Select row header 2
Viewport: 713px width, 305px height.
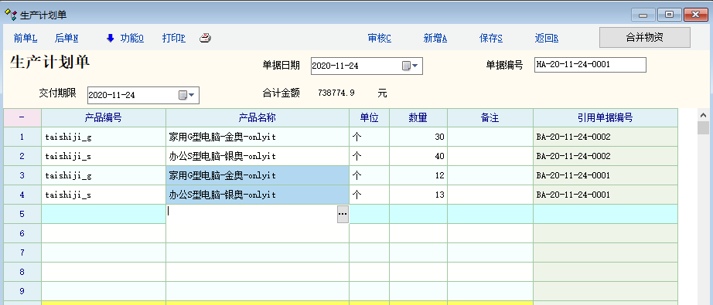click(x=22, y=156)
